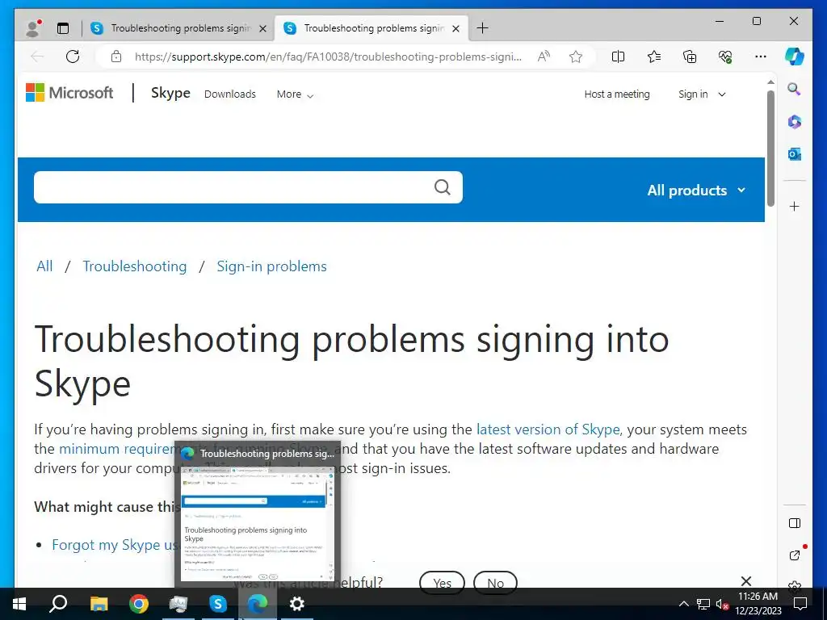The height and width of the screenshot is (620, 827).
Task: Customize sidebar with plus icon
Action: [795, 206]
